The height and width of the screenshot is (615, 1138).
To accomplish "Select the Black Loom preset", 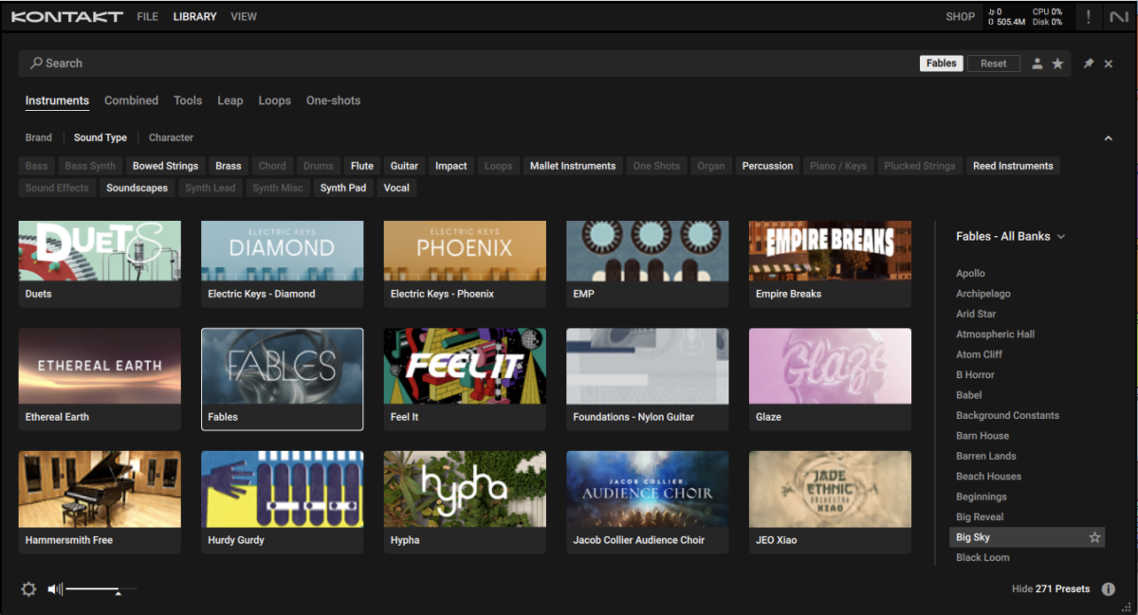I will click(x=982, y=558).
